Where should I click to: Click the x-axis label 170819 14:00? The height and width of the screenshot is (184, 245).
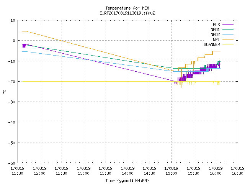click(x=128, y=171)
